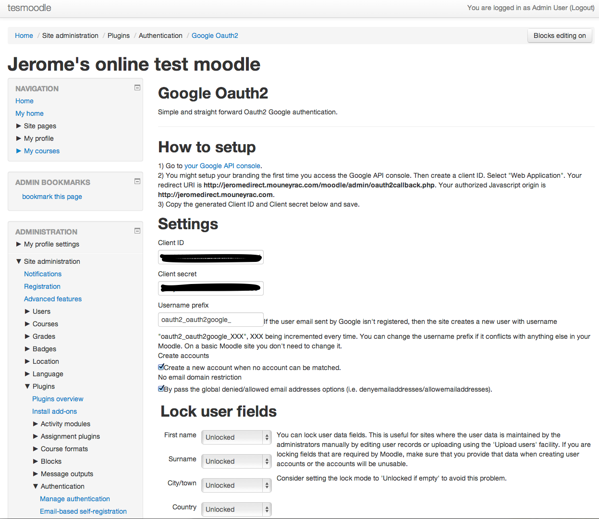Open Install add-ons link

54,411
